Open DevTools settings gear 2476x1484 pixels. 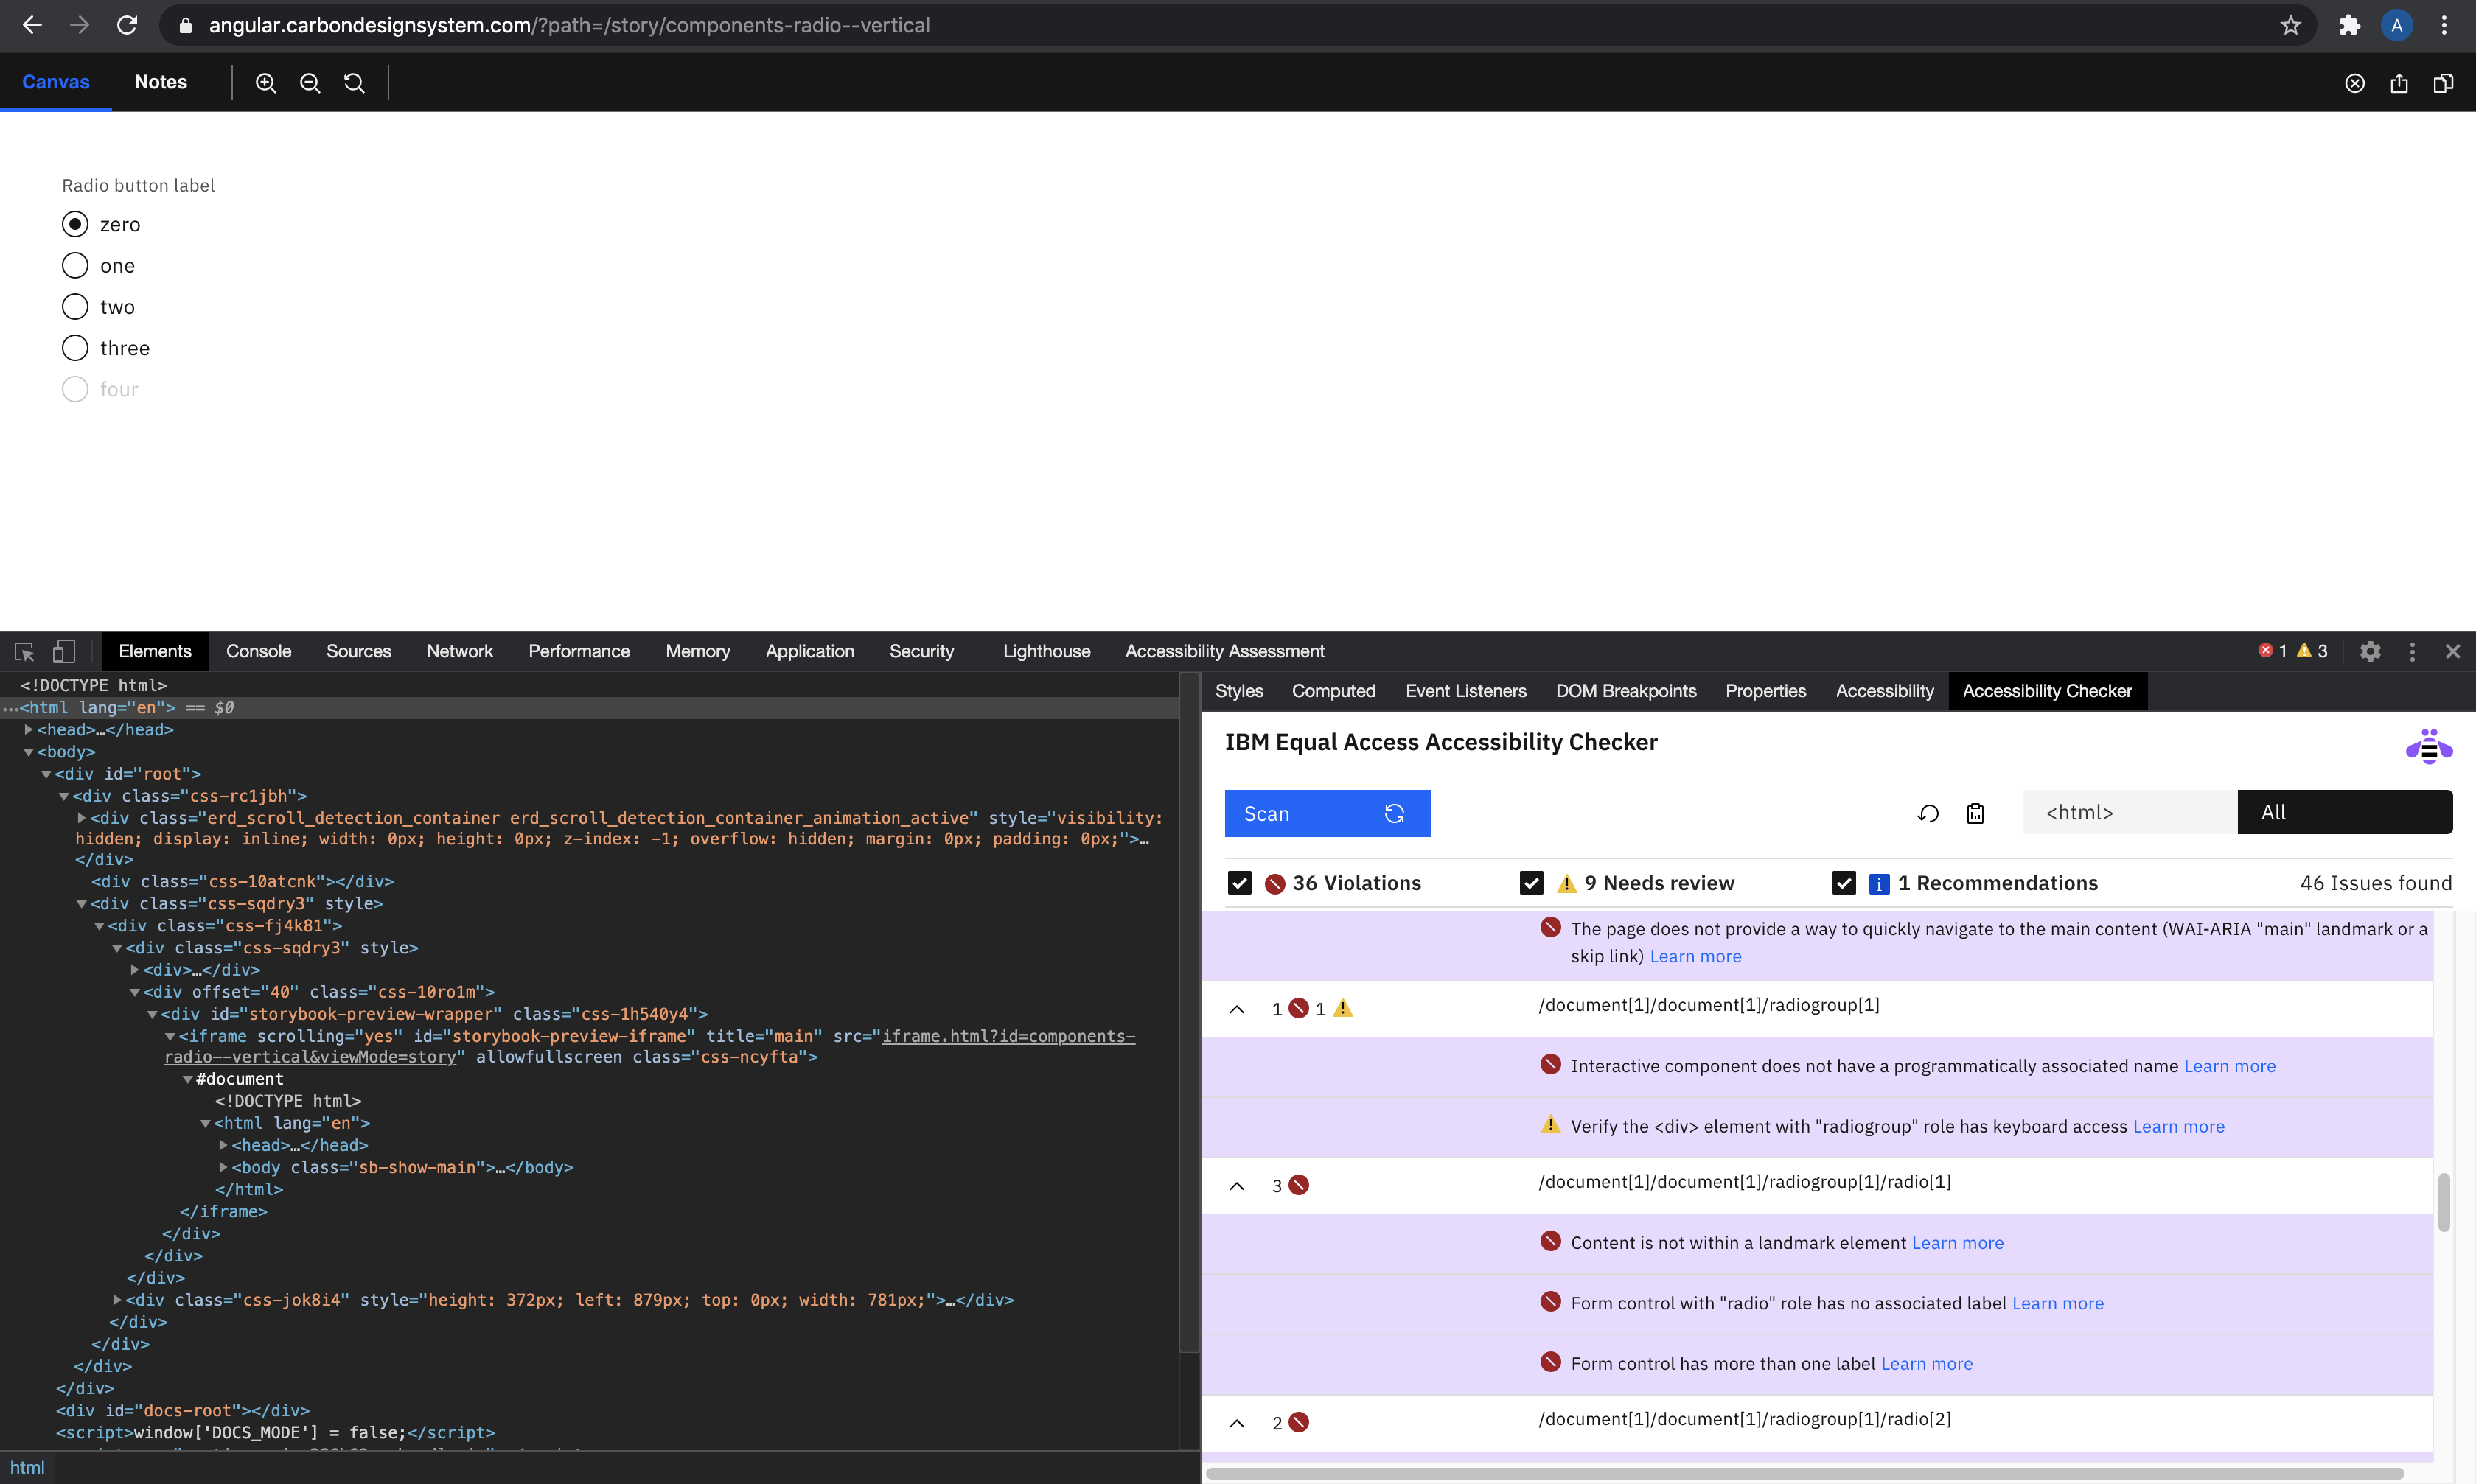pyautogui.click(x=2370, y=651)
